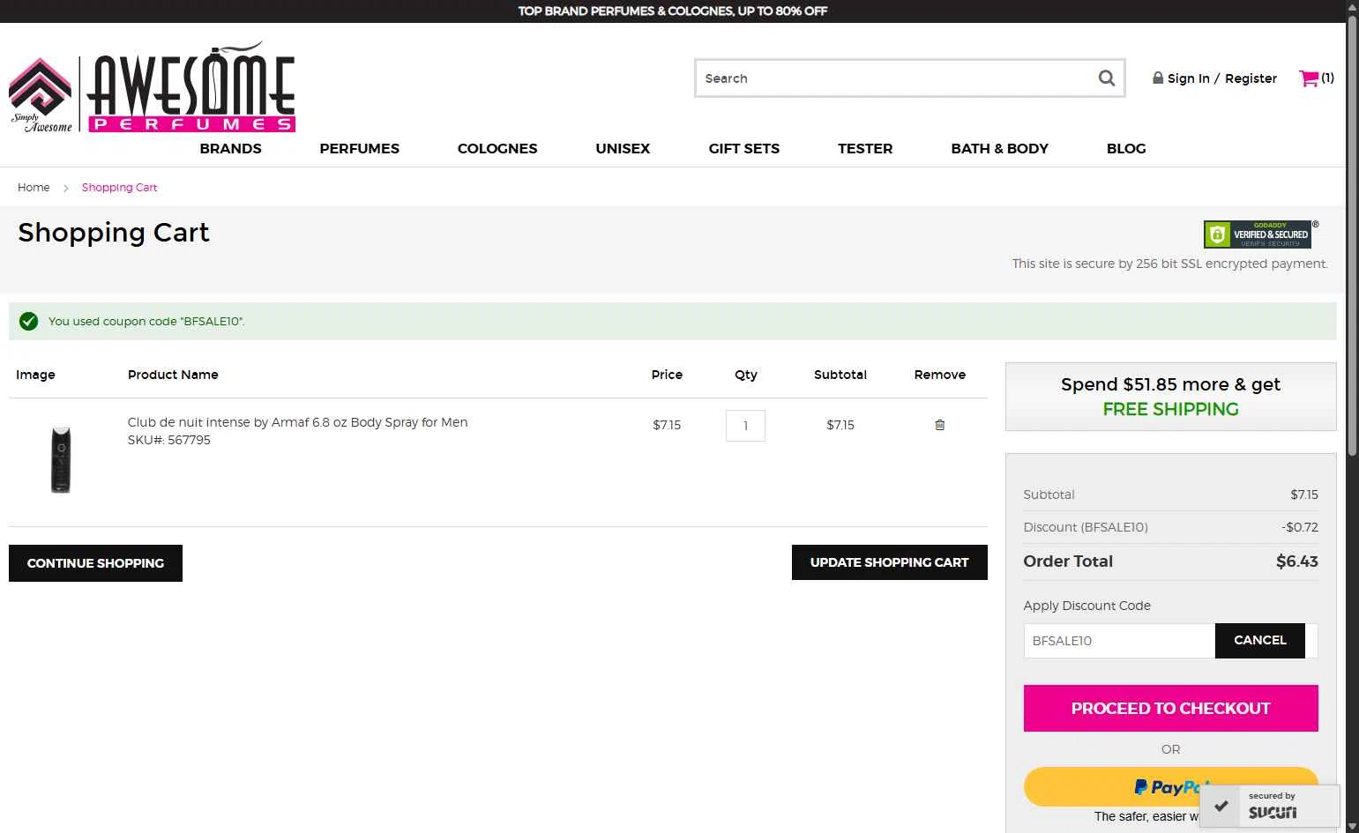The image size is (1359, 833).
Task: Click the Awesome Perfumes logo
Action: 152,87
